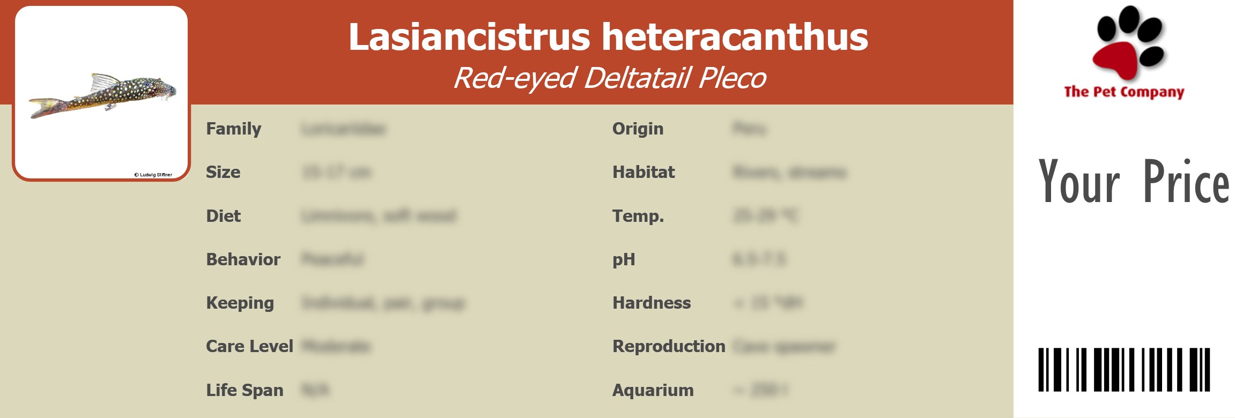Select the Hardness field label
Image resolution: width=1235 pixels, height=418 pixels.
point(652,303)
